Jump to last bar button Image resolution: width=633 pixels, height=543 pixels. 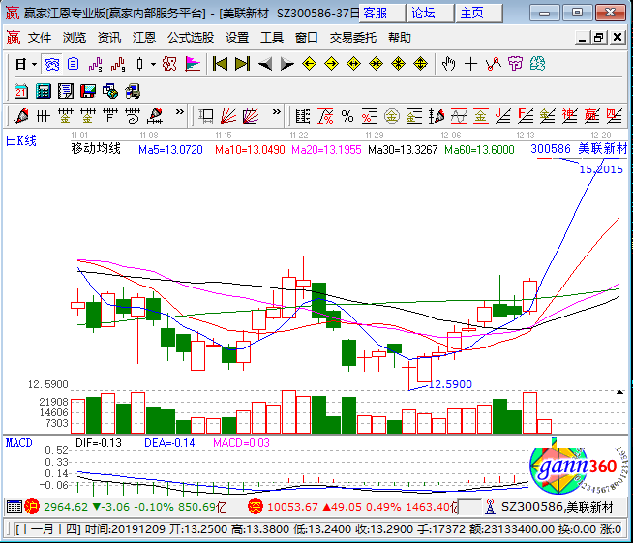click(242, 64)
